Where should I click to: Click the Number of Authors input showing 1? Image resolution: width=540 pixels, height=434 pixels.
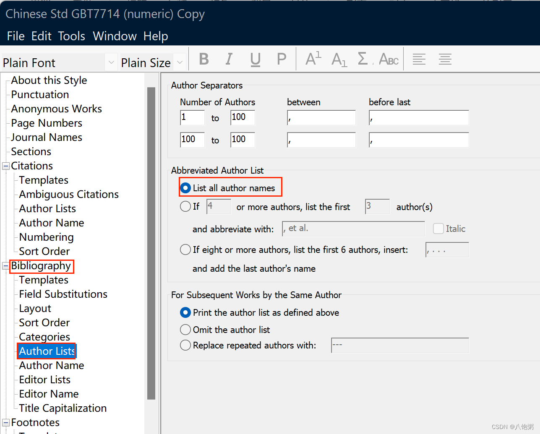(x=192, y=118)
